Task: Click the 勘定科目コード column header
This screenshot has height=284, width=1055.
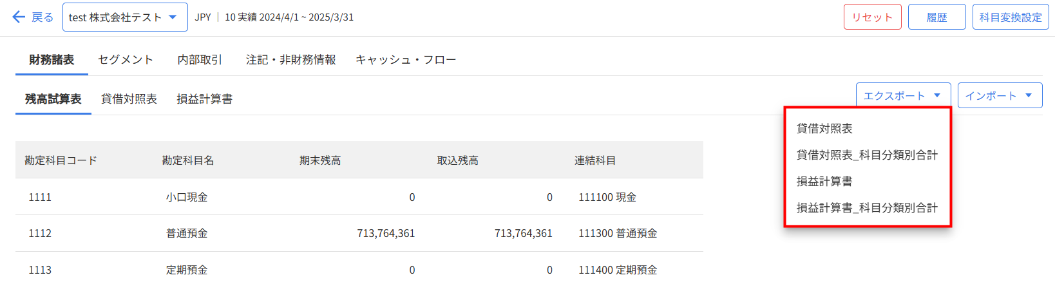Action: [61, 160]
